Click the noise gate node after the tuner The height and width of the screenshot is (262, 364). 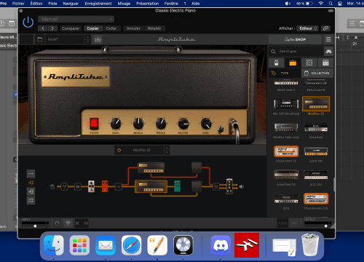[x=78, y=186]
